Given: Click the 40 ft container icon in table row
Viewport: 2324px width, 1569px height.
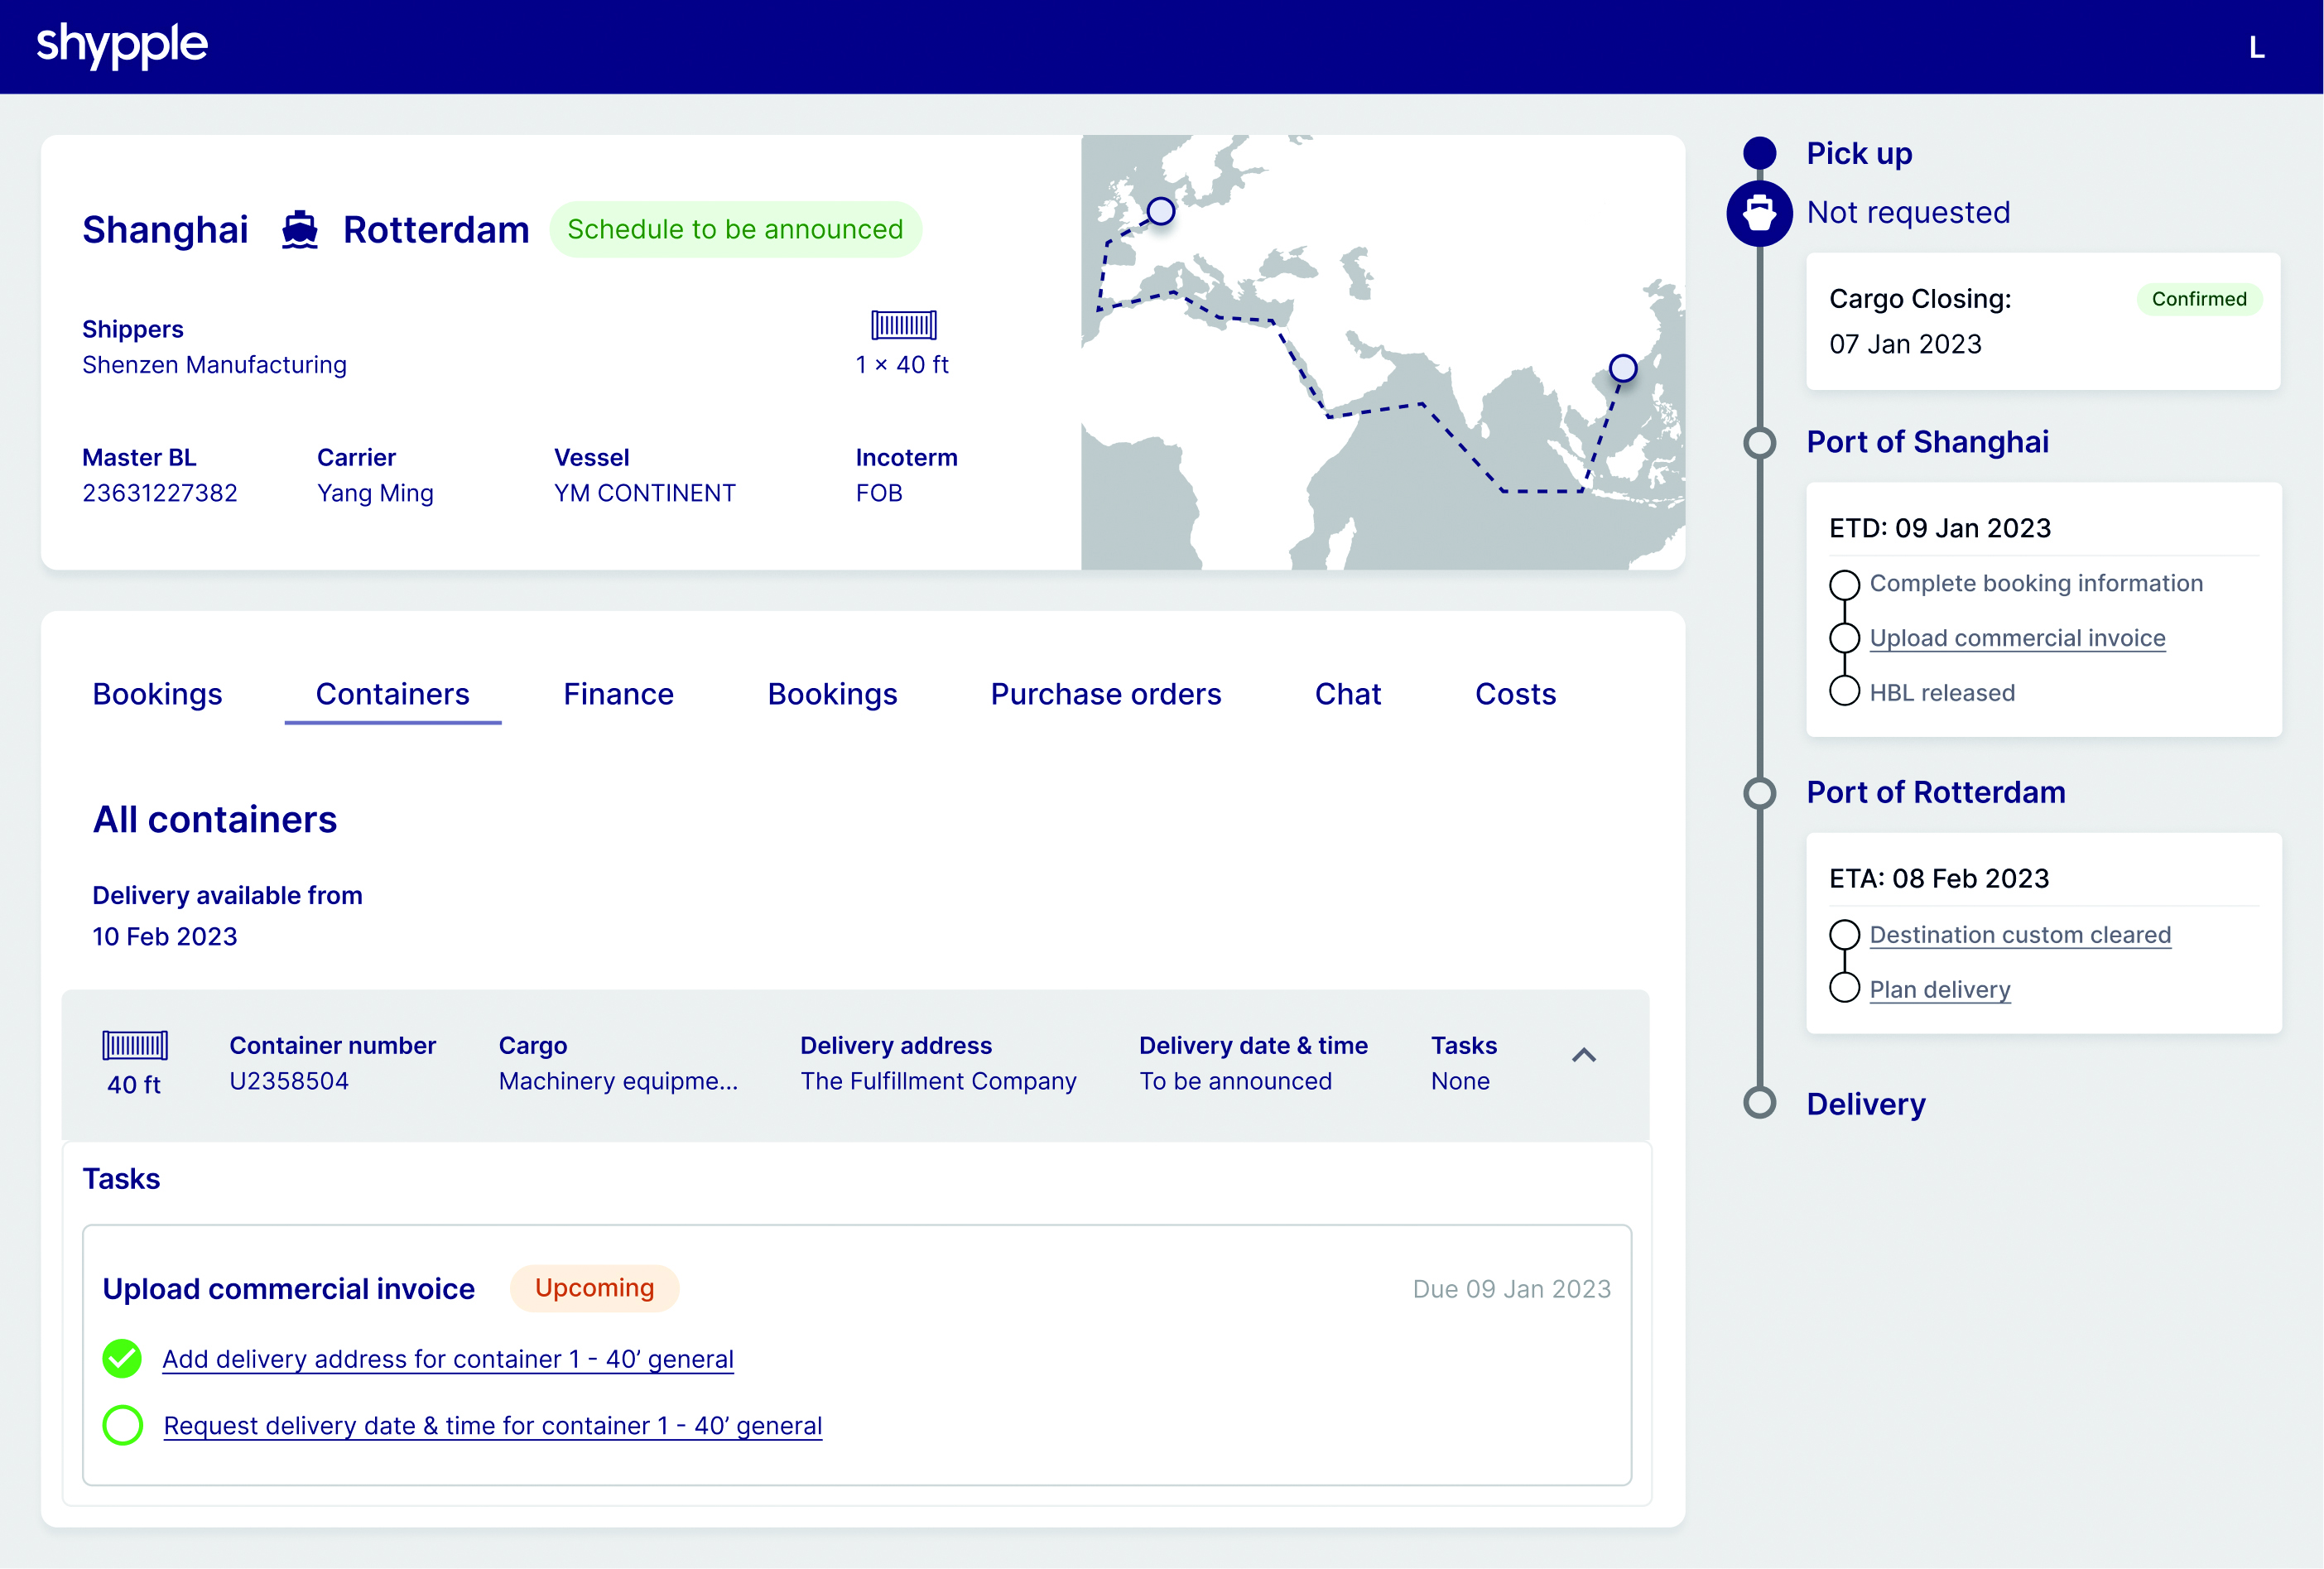Looking at the screenshot, I should (x=135, y=1046).
